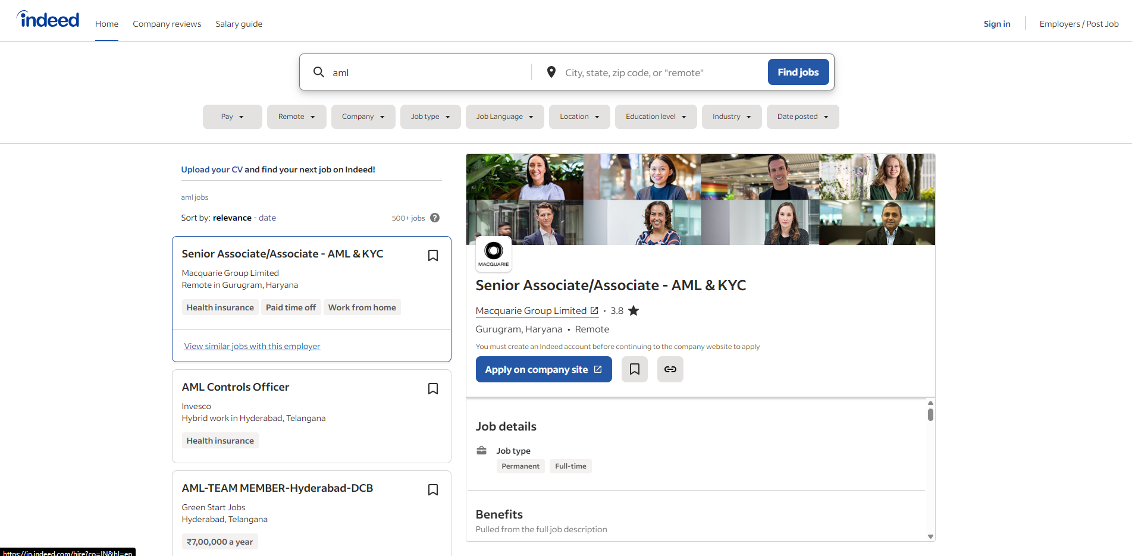Save the Senior Associate AML & KYC listing
The width and height of the screenshot is (1132, 556).
tap(433, 256)
